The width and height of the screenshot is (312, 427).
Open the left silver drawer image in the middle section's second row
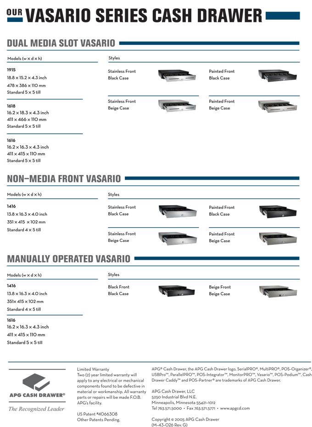point(175,239)
